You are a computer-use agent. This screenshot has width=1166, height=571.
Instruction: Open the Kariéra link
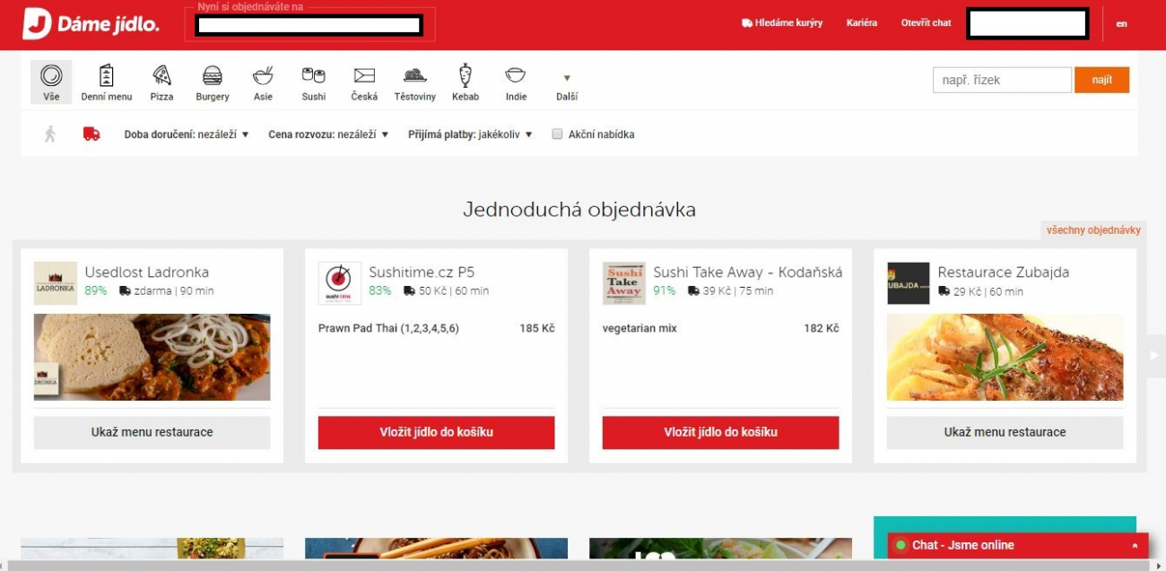pyautogui.click(x=862, y=23)
